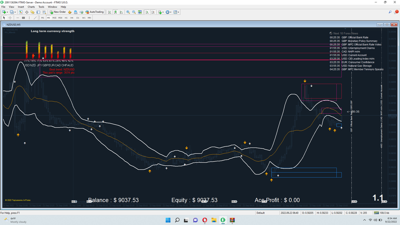Zoom out of the chart

tap(134, 12)
